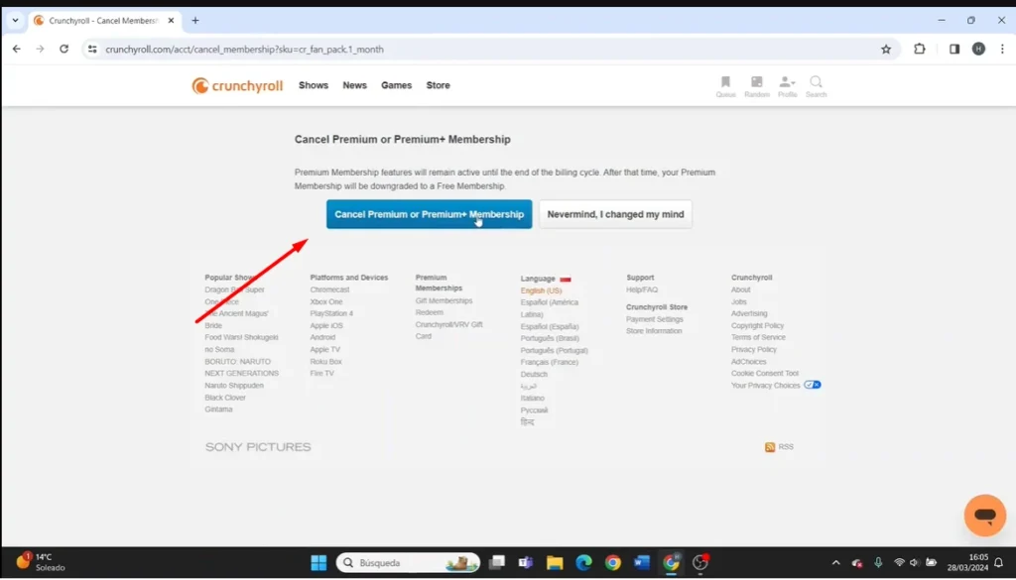Open the Terms of Service link
This screenshot has width=1016, height=580.
coord(758,338)
